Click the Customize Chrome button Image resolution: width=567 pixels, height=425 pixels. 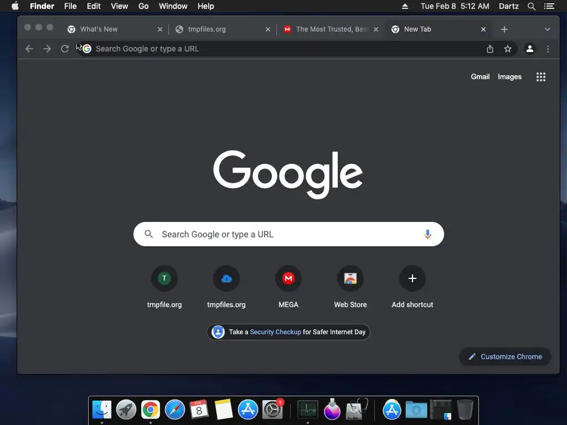pos(505,357)
